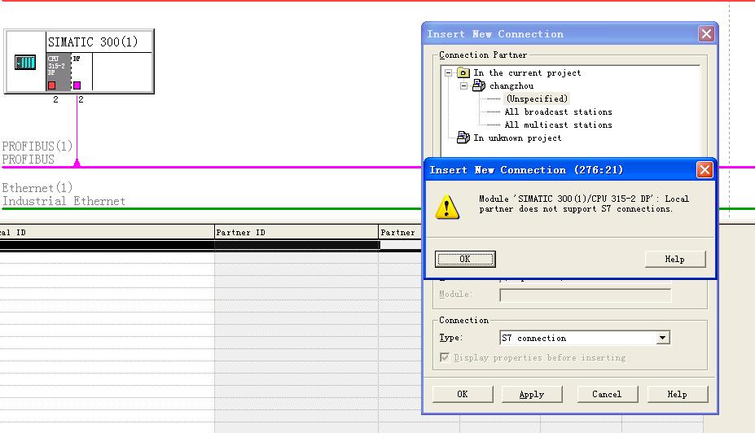This screenshot has width=755, height=433.
Task: Select the PROFIBUS(1) network label
Action: [37, 146]
